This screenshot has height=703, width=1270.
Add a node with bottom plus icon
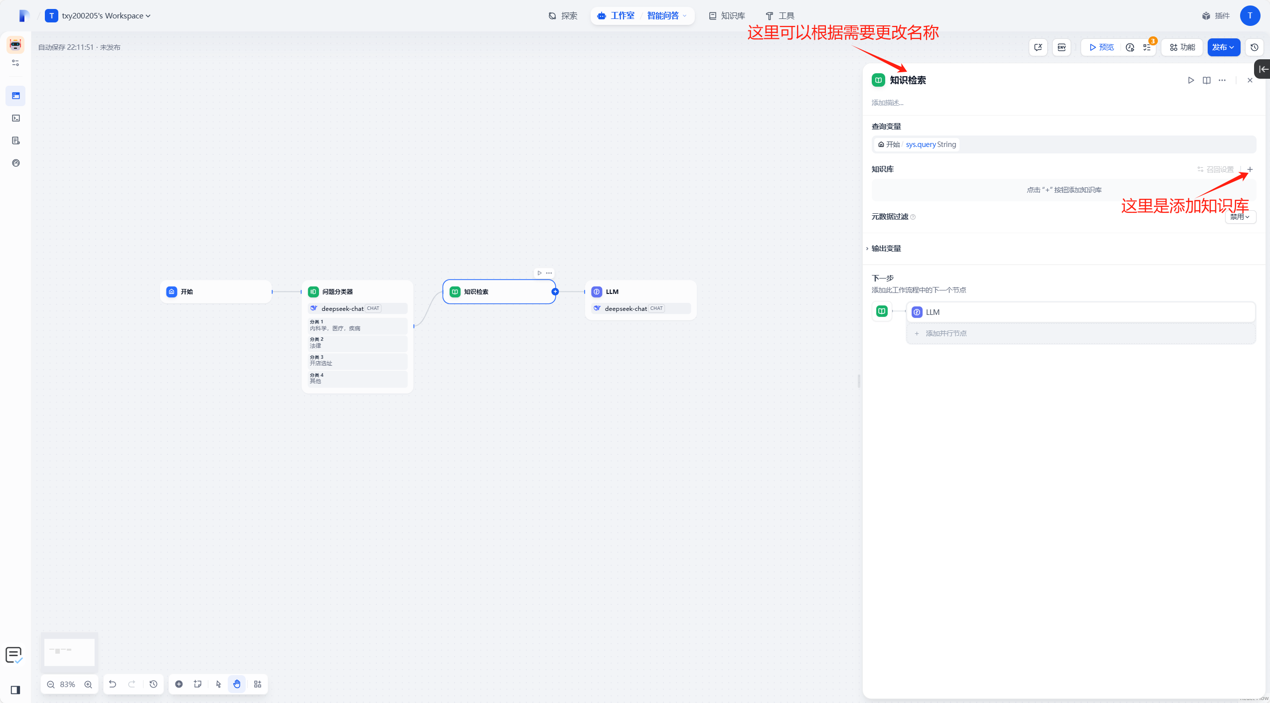tap(179, 684)
